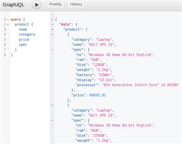Click the 'spec' field on line 6

[x=23, y=45]
